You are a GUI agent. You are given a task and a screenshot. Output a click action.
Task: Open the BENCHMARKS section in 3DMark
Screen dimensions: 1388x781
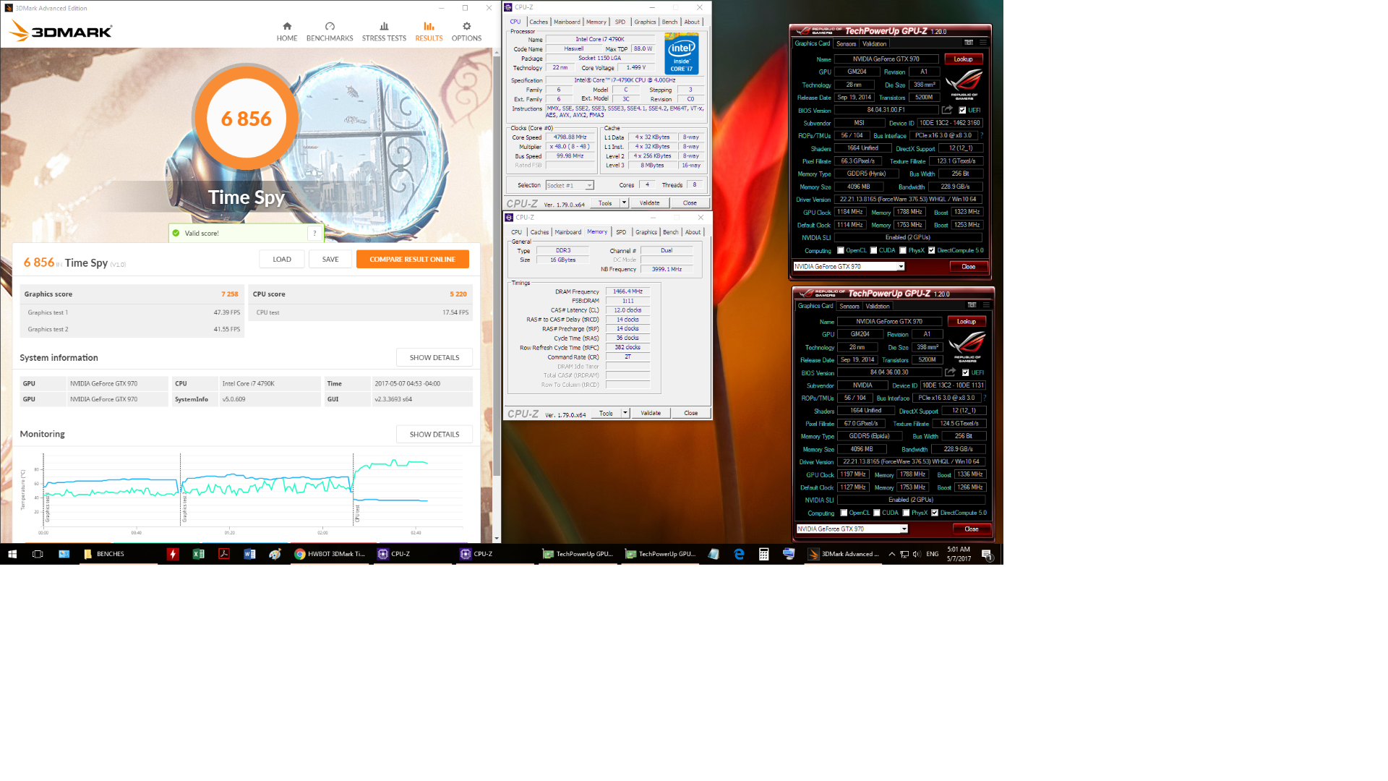[x=330, y=31]
